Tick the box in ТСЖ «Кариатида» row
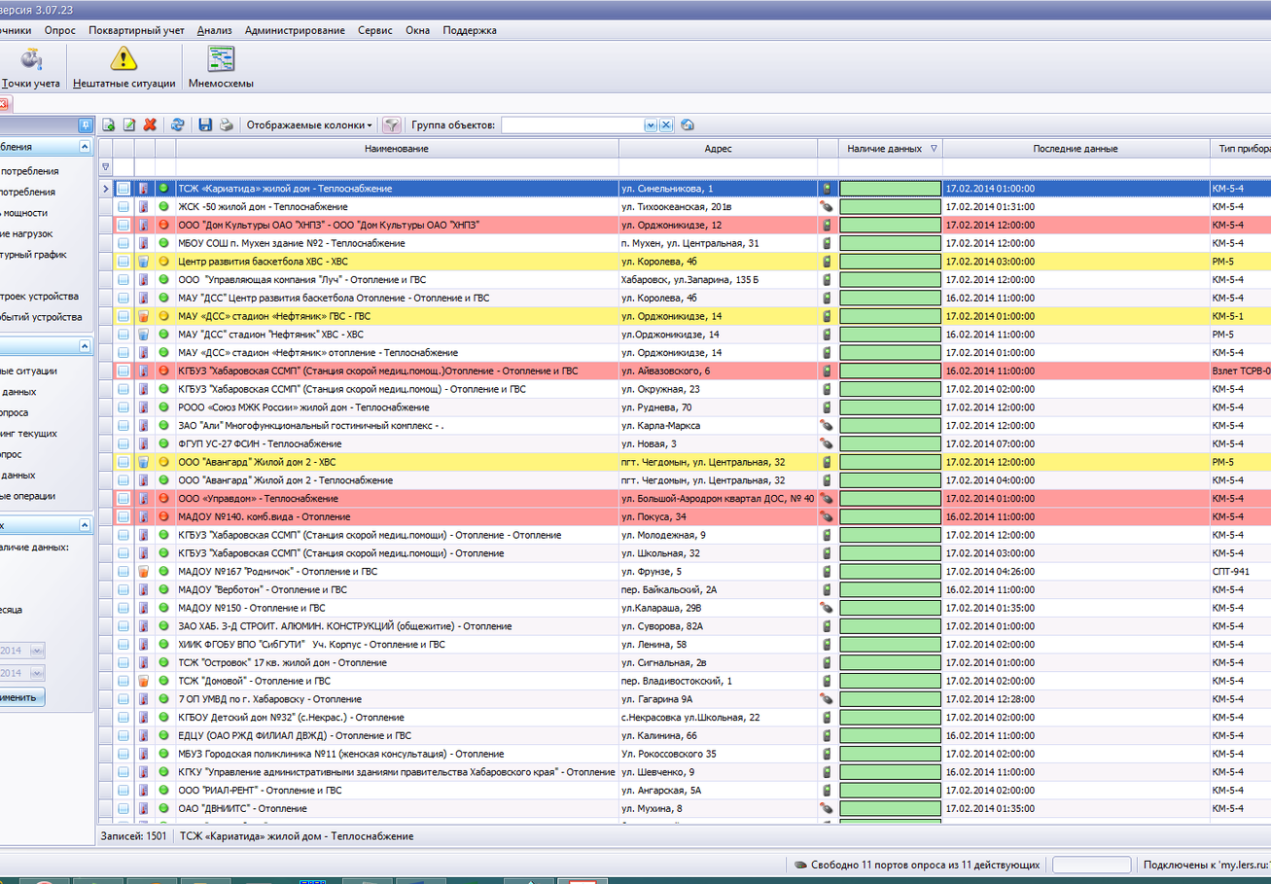Viewport: 1271px width, 884px height. pos(124,189)
